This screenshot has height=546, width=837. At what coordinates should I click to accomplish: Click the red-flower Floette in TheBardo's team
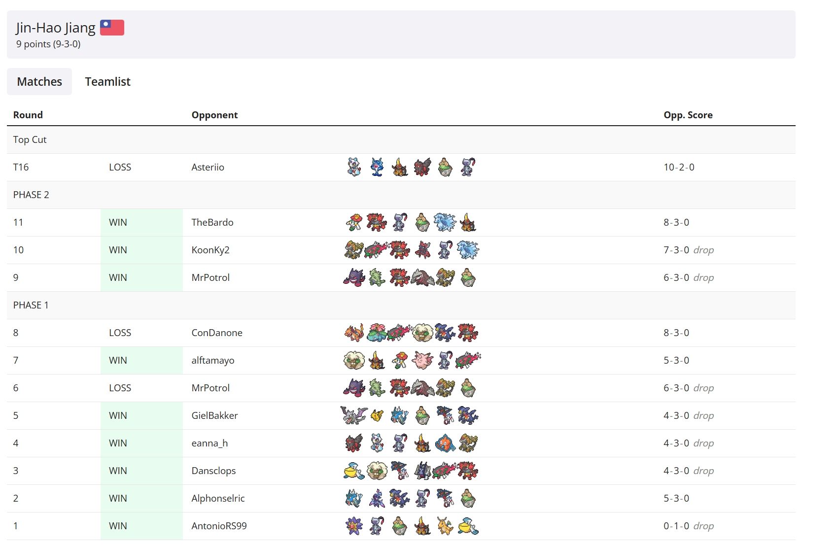pos(354,222)
